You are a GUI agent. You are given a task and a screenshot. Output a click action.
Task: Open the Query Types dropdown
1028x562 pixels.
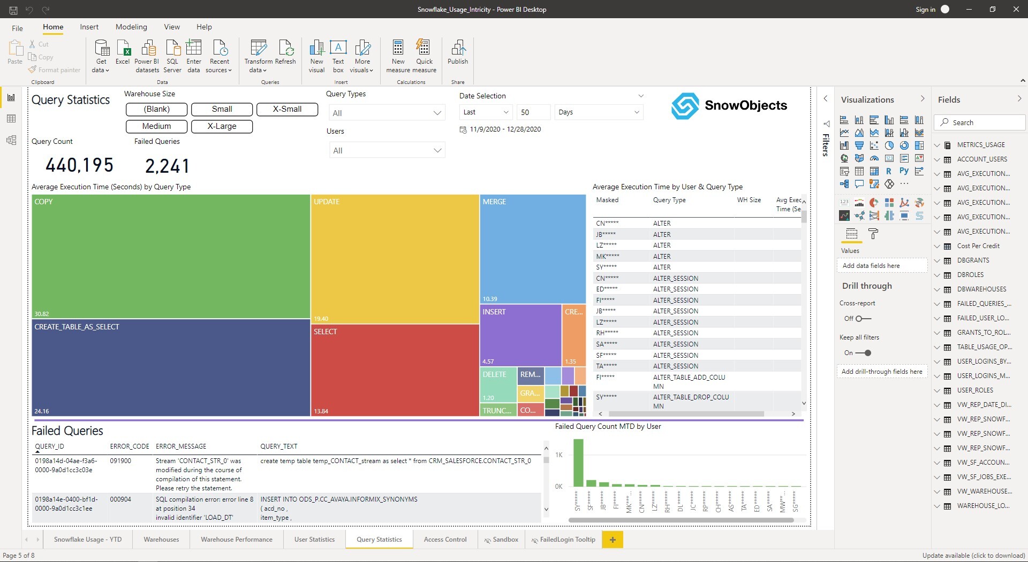tap(387, 113)
